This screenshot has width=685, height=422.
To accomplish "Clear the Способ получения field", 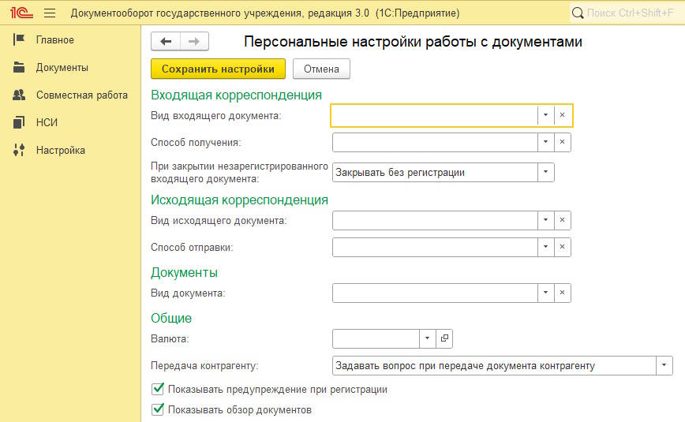I will coord(562,142).
